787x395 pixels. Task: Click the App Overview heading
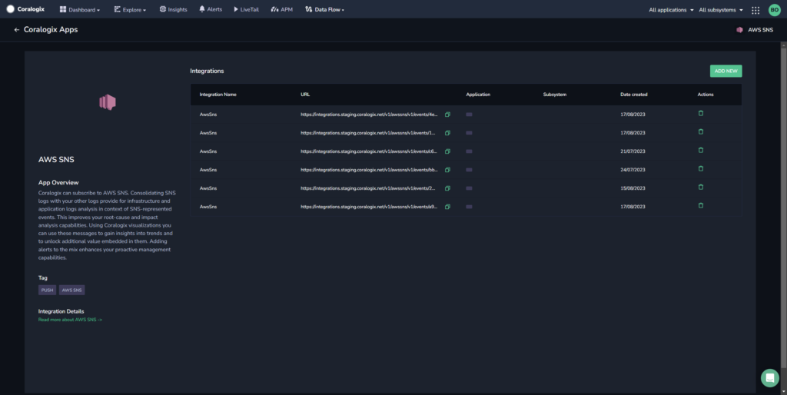coord(58,182)
